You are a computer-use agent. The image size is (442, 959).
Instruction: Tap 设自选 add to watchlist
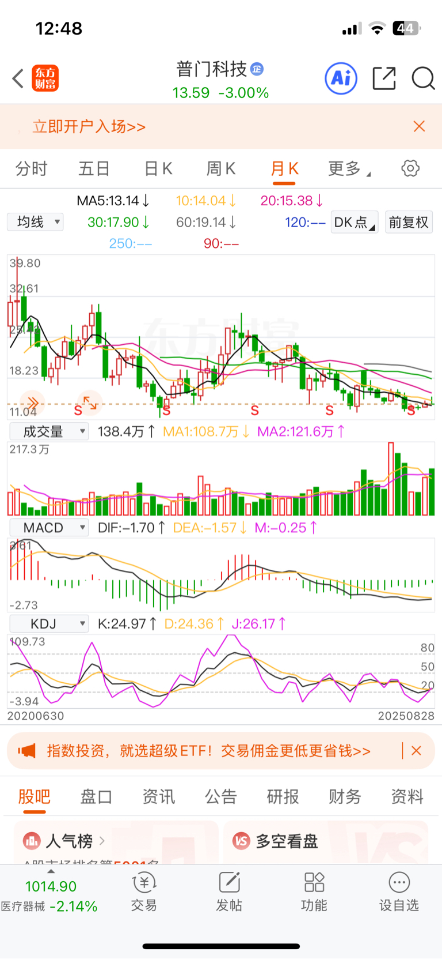(x=399, y=892)
